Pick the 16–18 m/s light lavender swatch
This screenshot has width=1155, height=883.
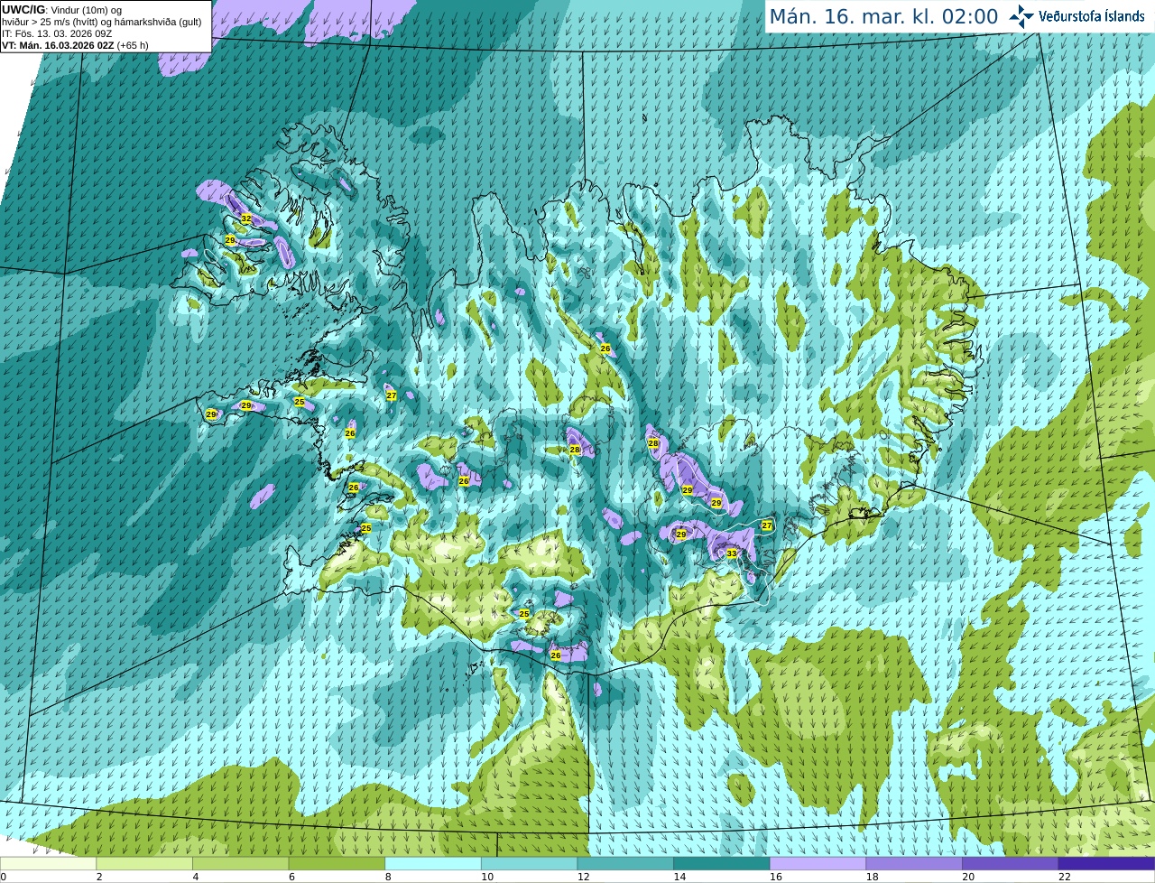click(x=818, y=863)
